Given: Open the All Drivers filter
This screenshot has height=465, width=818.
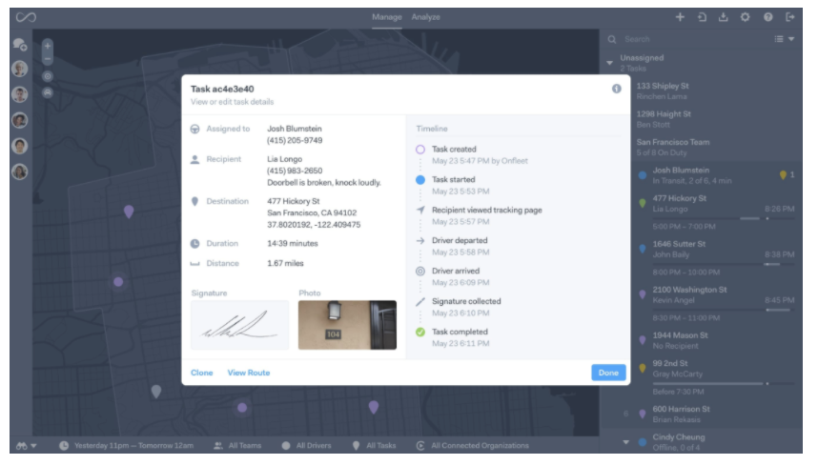Looking at the screenshot, I should click(306, 446).
